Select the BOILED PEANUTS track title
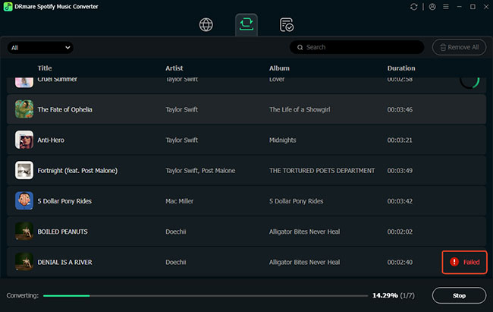Viewport: 493px width, 312px height. click(x=62, y=232)
